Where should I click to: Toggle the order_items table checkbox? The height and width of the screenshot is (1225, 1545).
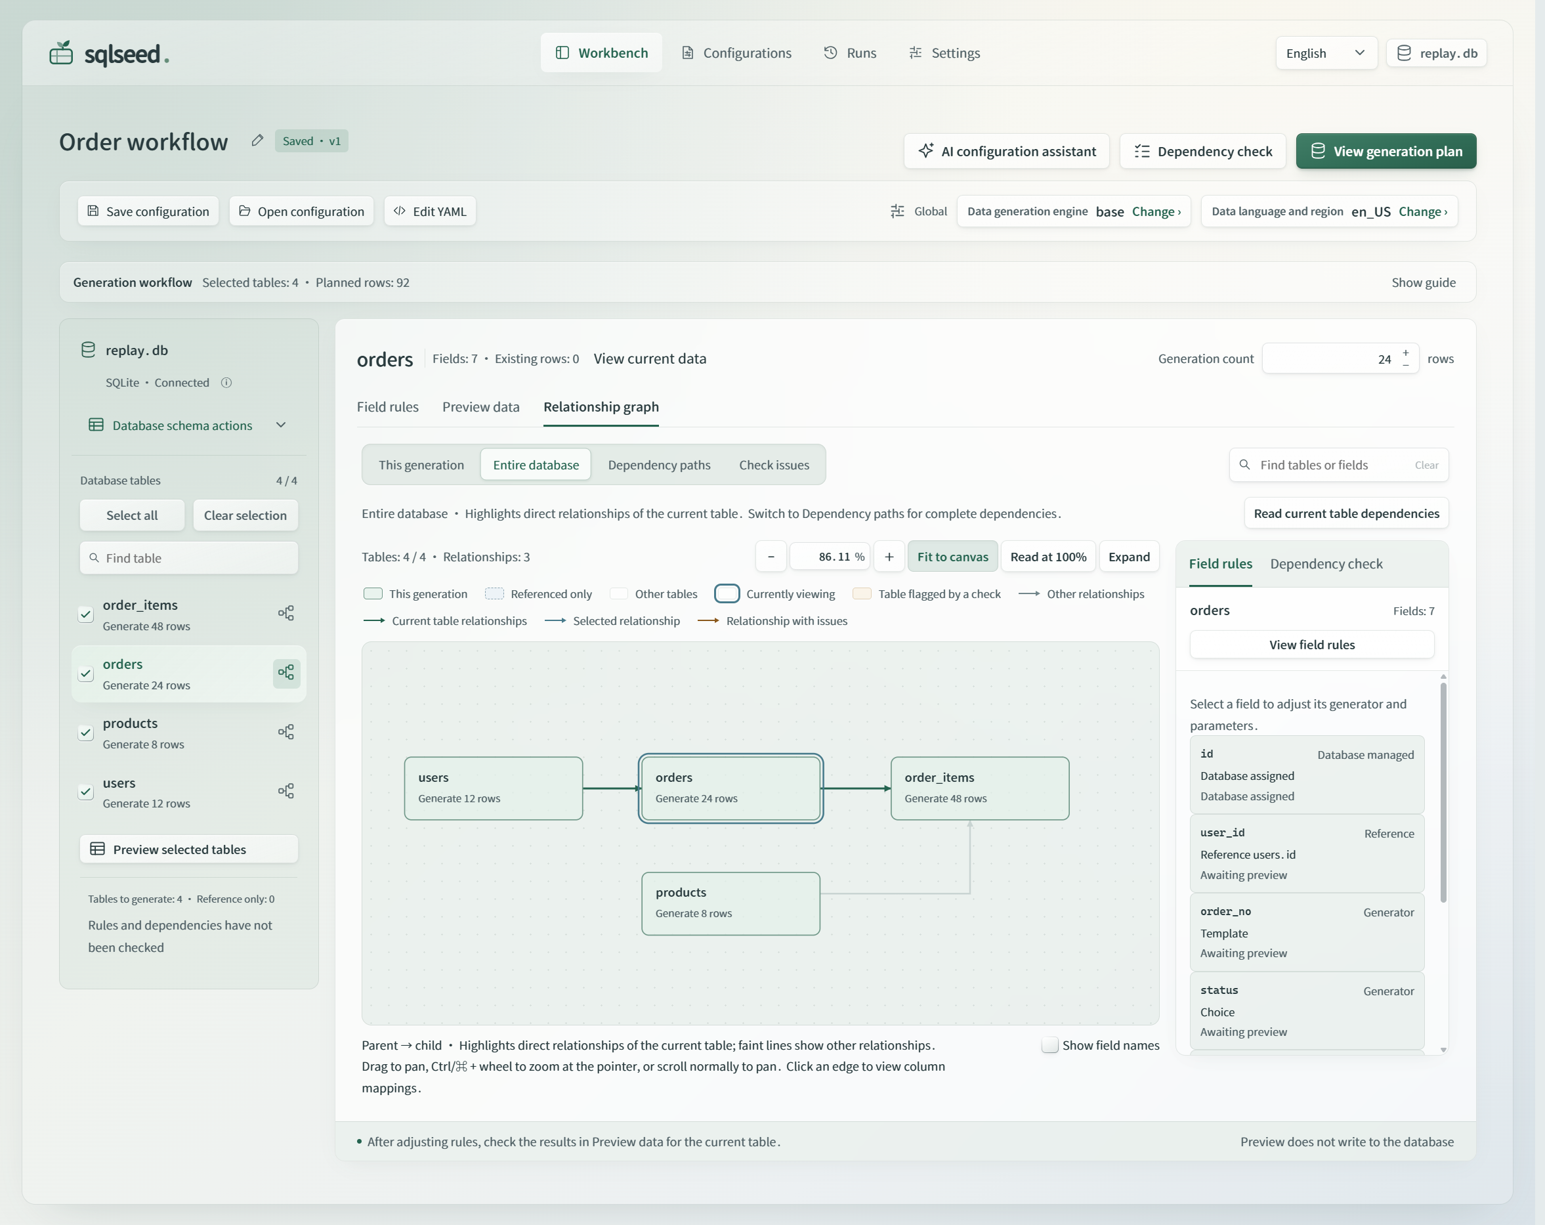[86, 614]
